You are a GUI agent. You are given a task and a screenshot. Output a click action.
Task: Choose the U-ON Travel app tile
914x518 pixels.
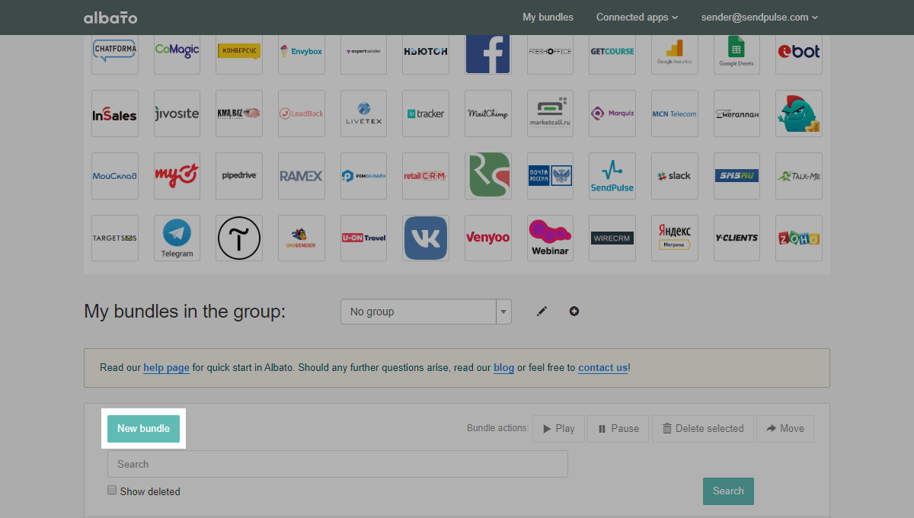pos(363,238)
